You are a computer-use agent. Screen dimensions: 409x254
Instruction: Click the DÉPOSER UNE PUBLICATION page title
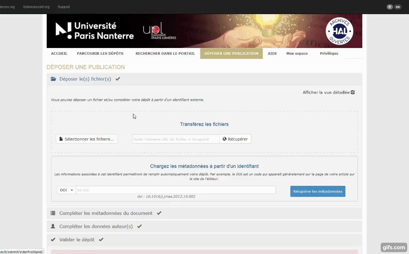tap(86, 67)
